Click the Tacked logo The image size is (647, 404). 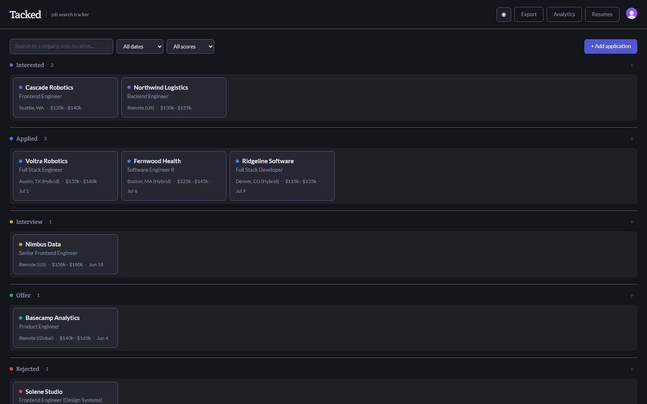(25, 15)
